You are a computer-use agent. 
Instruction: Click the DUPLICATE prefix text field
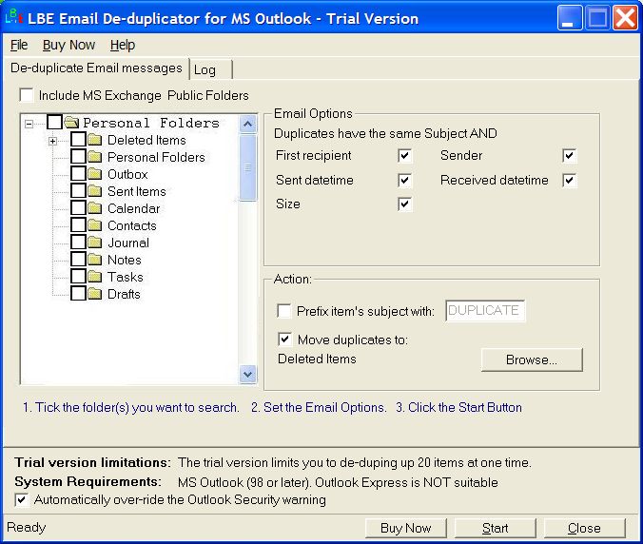click(485, 311)
